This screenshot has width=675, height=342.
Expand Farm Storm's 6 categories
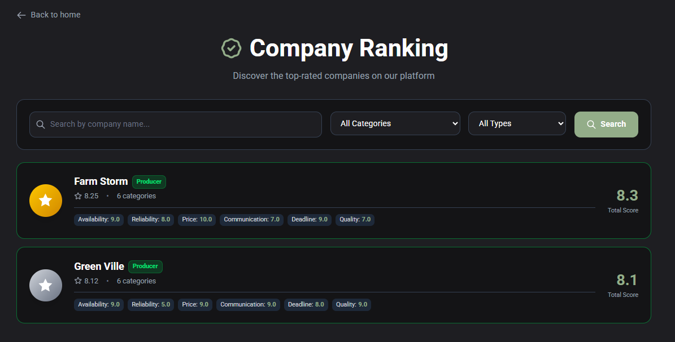pyautogui.click(x=136, y=196)
